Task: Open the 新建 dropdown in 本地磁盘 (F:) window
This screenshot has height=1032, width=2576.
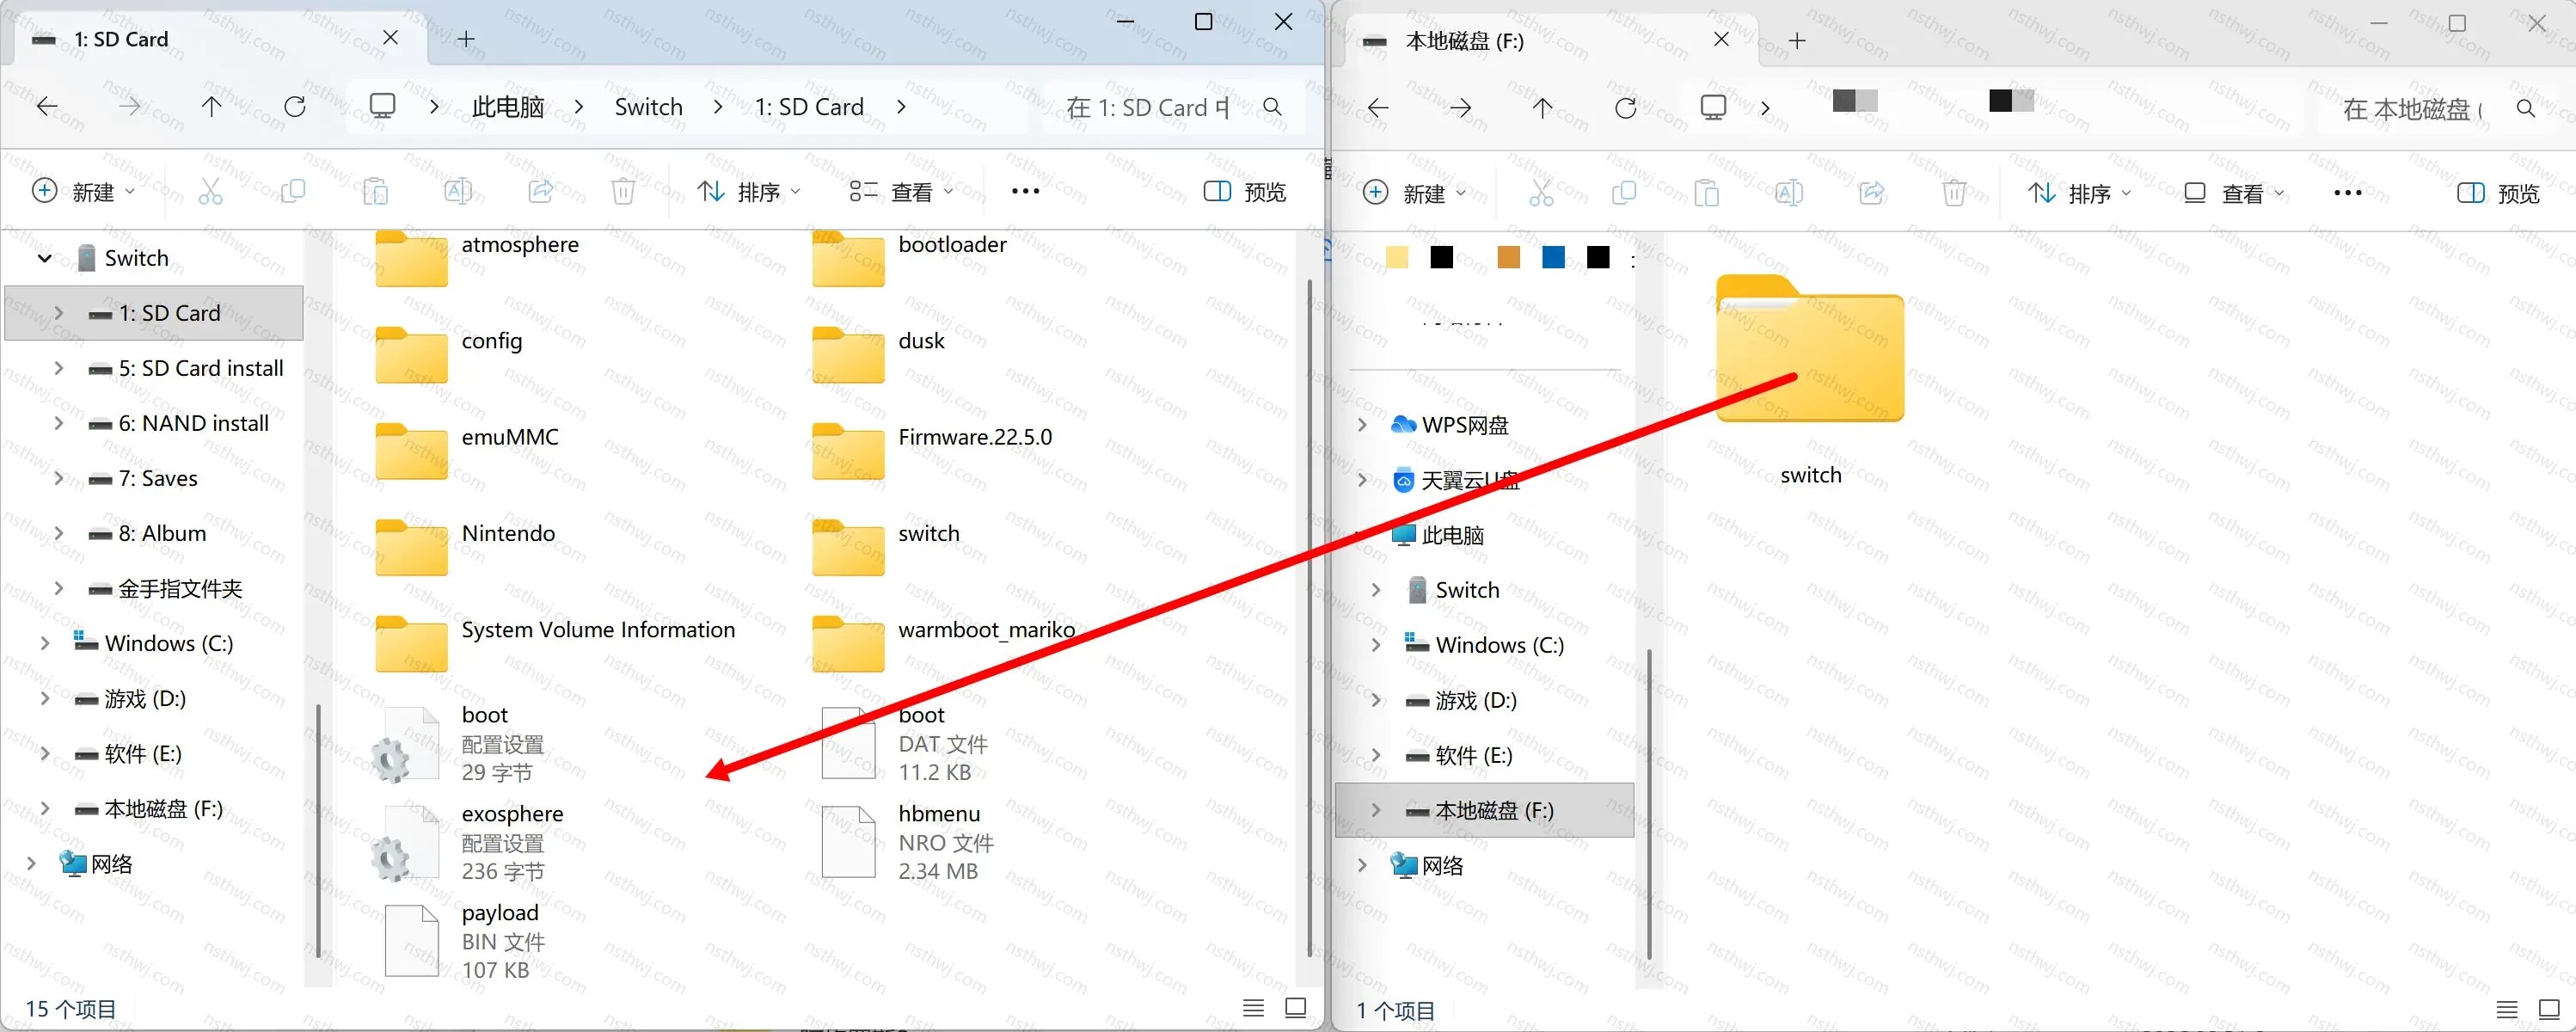Action: pyautogui.click(x=1414, y=193)
